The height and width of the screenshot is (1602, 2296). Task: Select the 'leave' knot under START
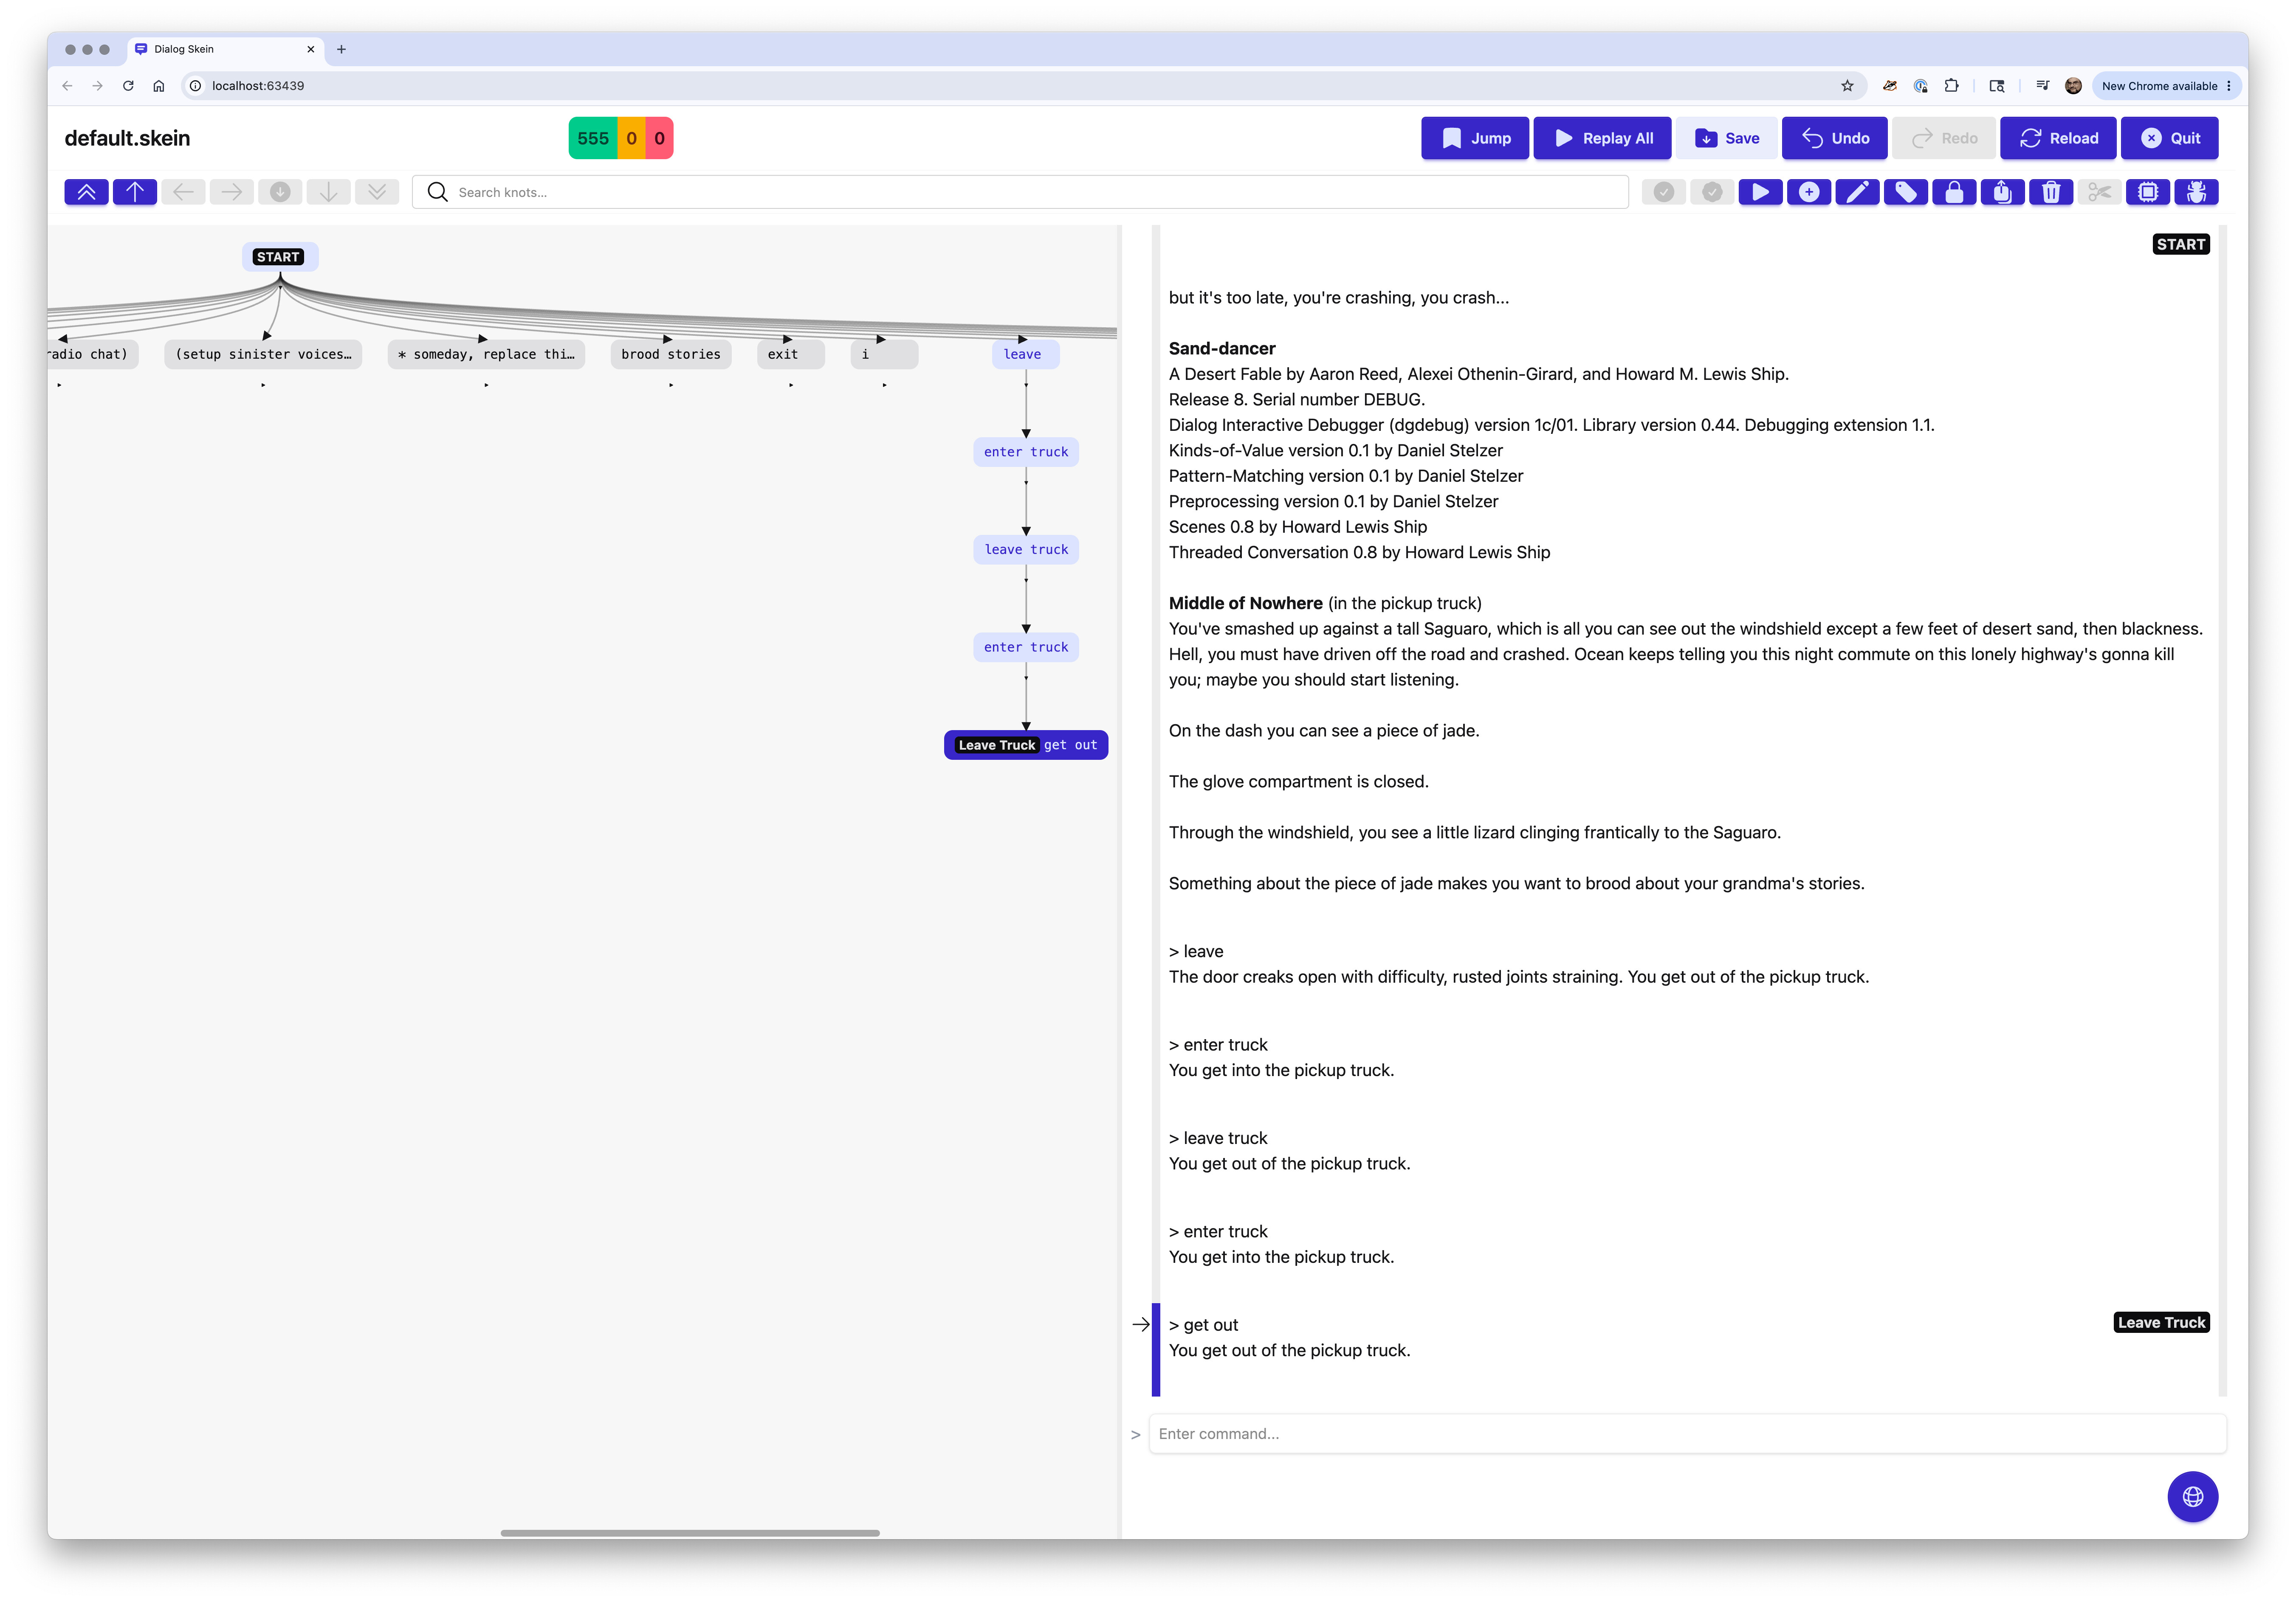click(x=1026, y=355)
